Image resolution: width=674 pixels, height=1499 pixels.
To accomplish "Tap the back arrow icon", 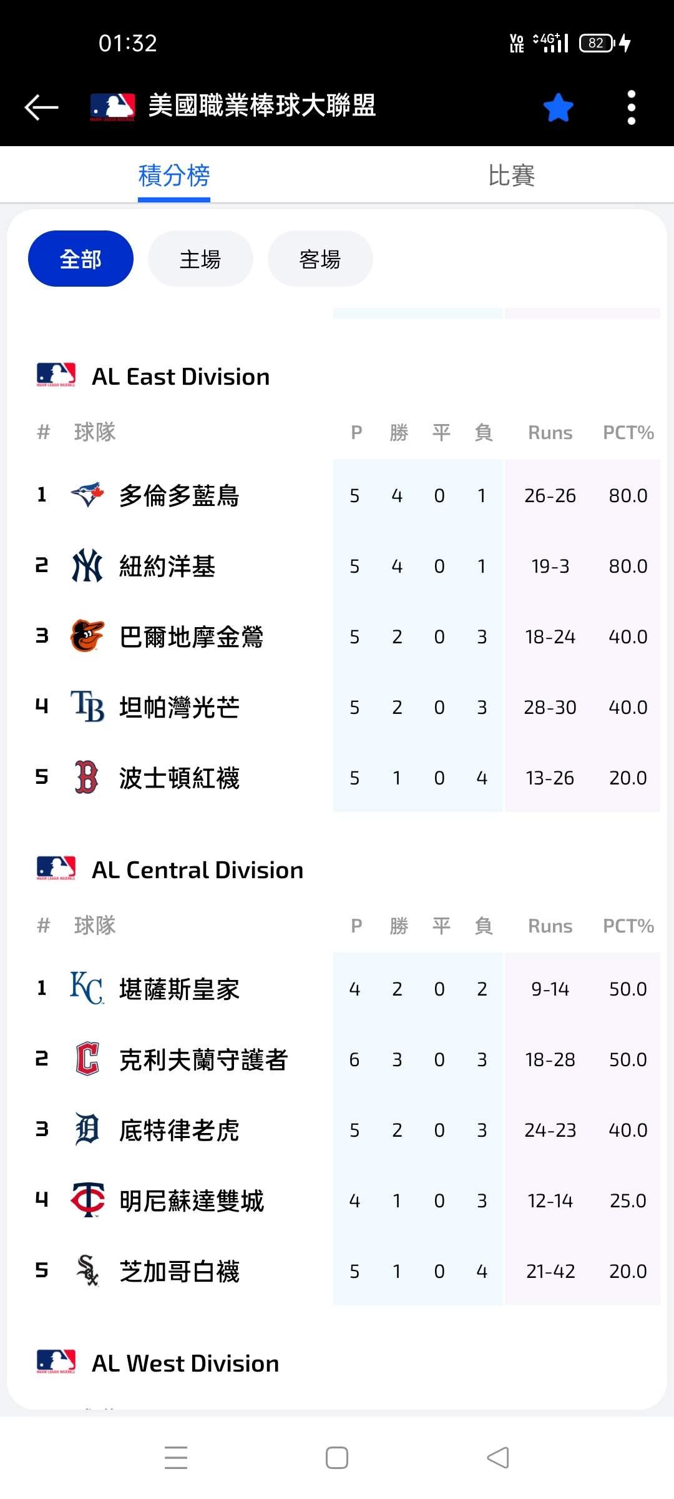I will pos(41,107).
